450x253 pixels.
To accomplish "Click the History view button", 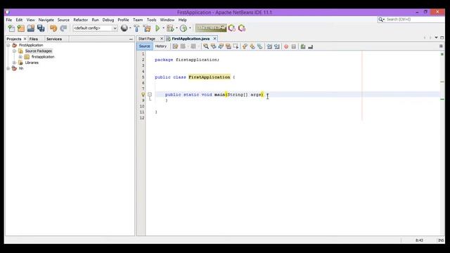I will pos(161,46).
